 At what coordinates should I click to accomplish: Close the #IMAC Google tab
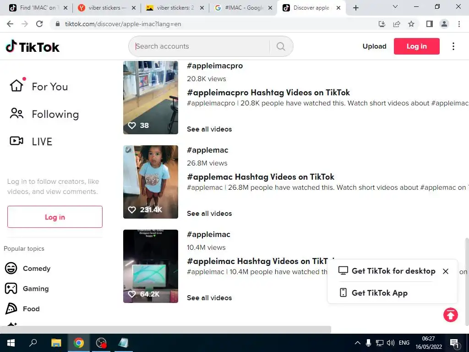point(270,8)
